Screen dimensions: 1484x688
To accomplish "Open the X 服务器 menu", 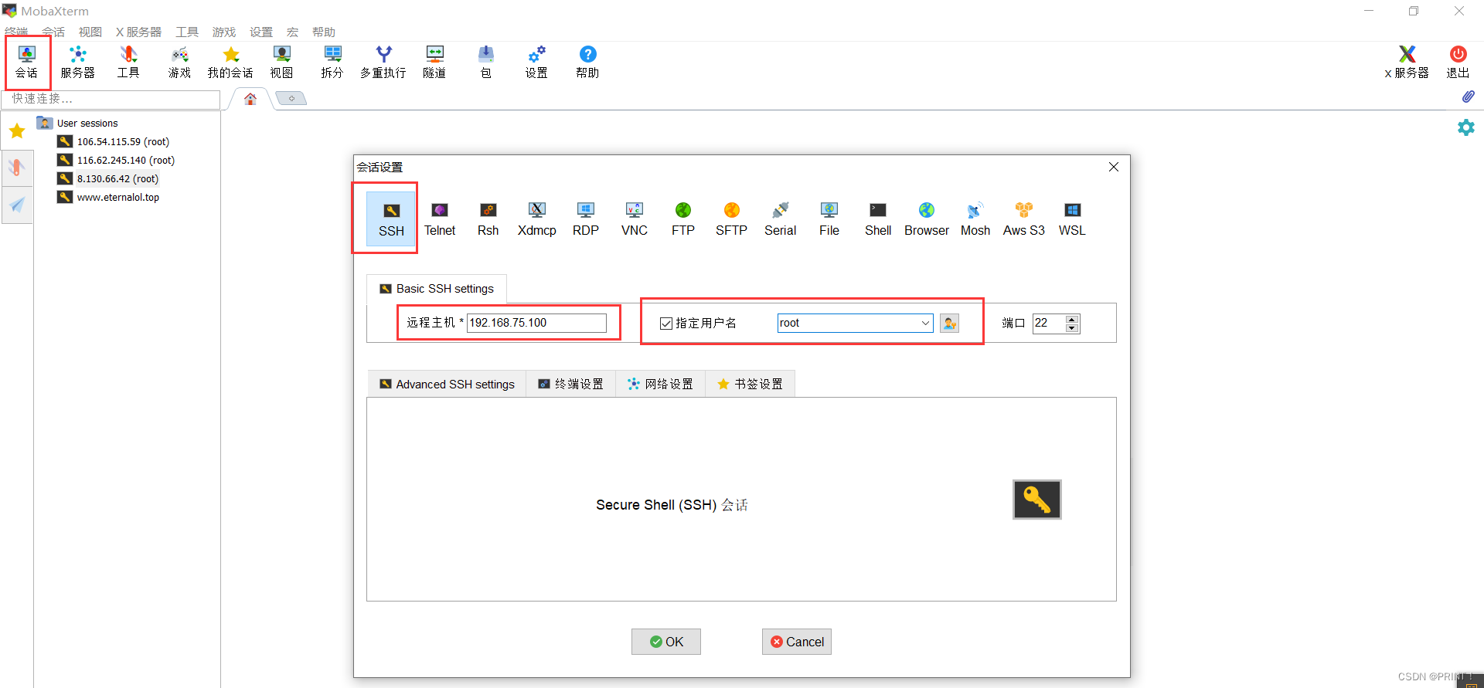I will coord(139,32).
